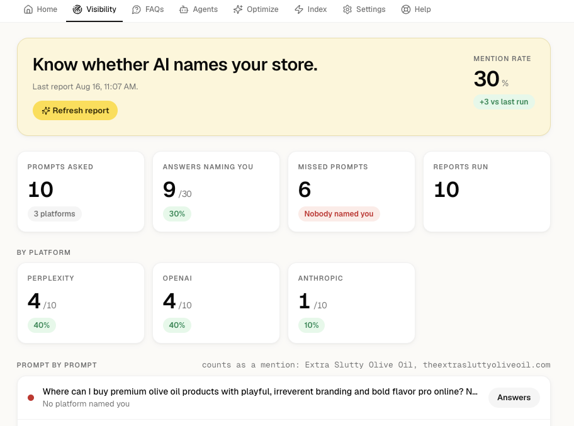Click the +3 vs last run badge
Image resolution: width=574 pixels, height=426 pixels.
504,102
